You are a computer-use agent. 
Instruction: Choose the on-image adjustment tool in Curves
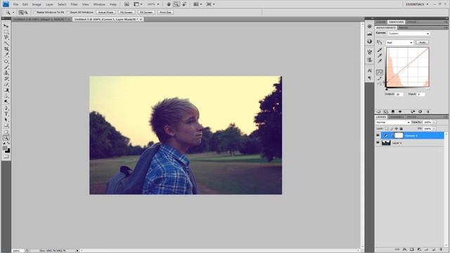point(380,42)
